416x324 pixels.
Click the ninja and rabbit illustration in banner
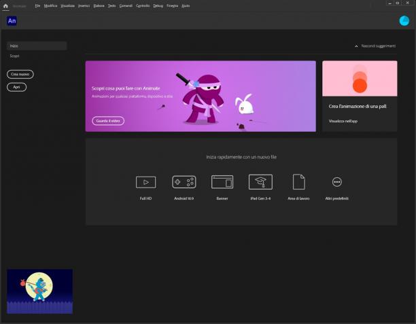215,99
